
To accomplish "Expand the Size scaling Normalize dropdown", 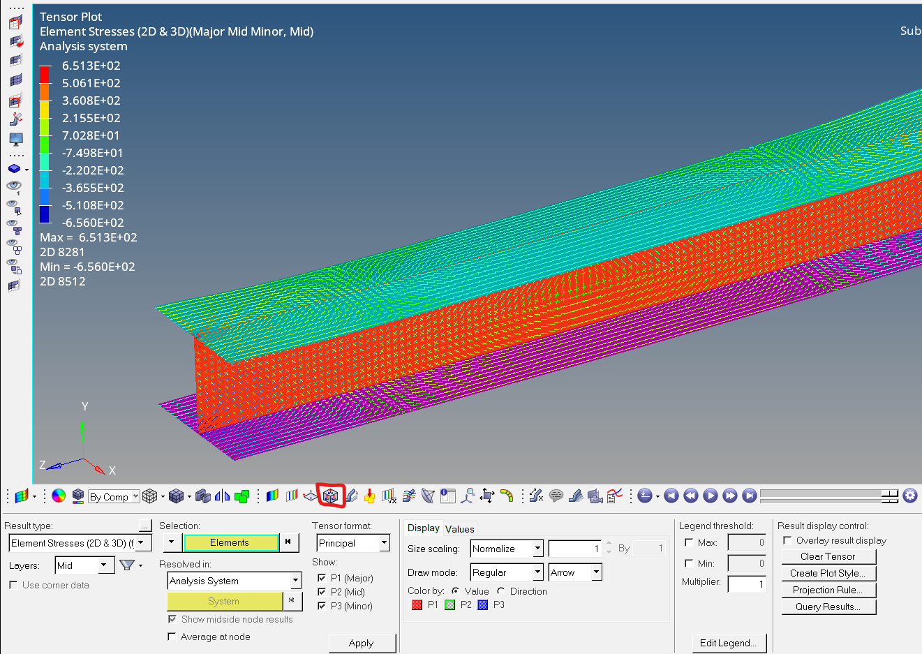I will [x=537, y=549].
